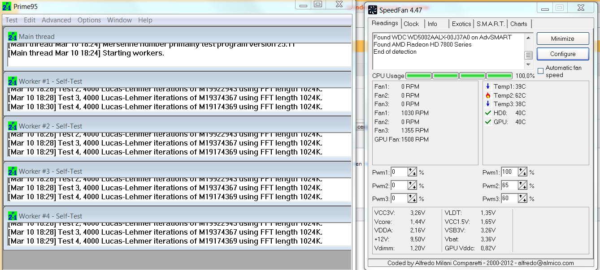Screen dimensions: 600x270
Task: Click the Worker #4 - Self-Test title bar
Action: coord(177,216)
